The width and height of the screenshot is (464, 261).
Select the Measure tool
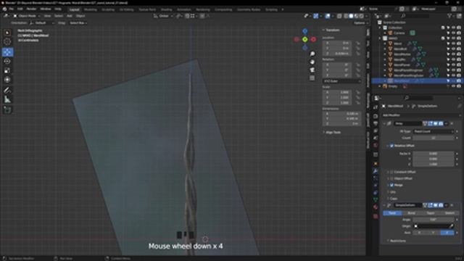7,99
